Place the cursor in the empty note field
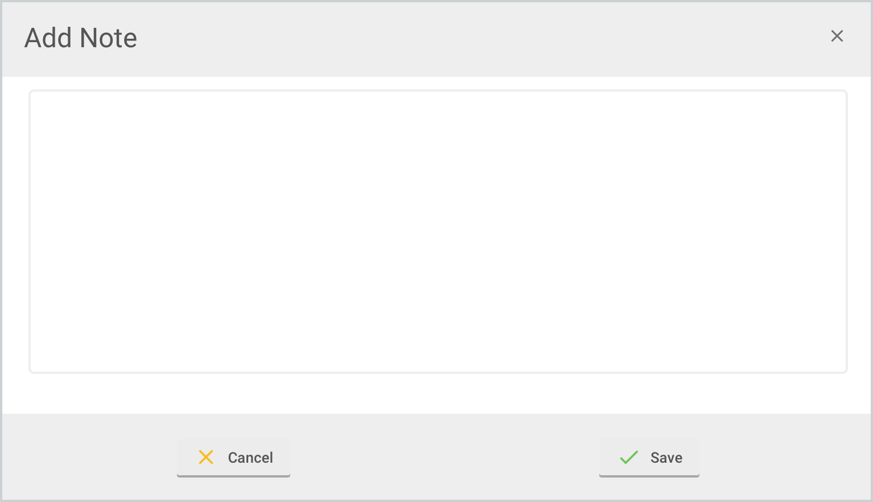This screenshot has height=502, width=873. click(438, 231)
